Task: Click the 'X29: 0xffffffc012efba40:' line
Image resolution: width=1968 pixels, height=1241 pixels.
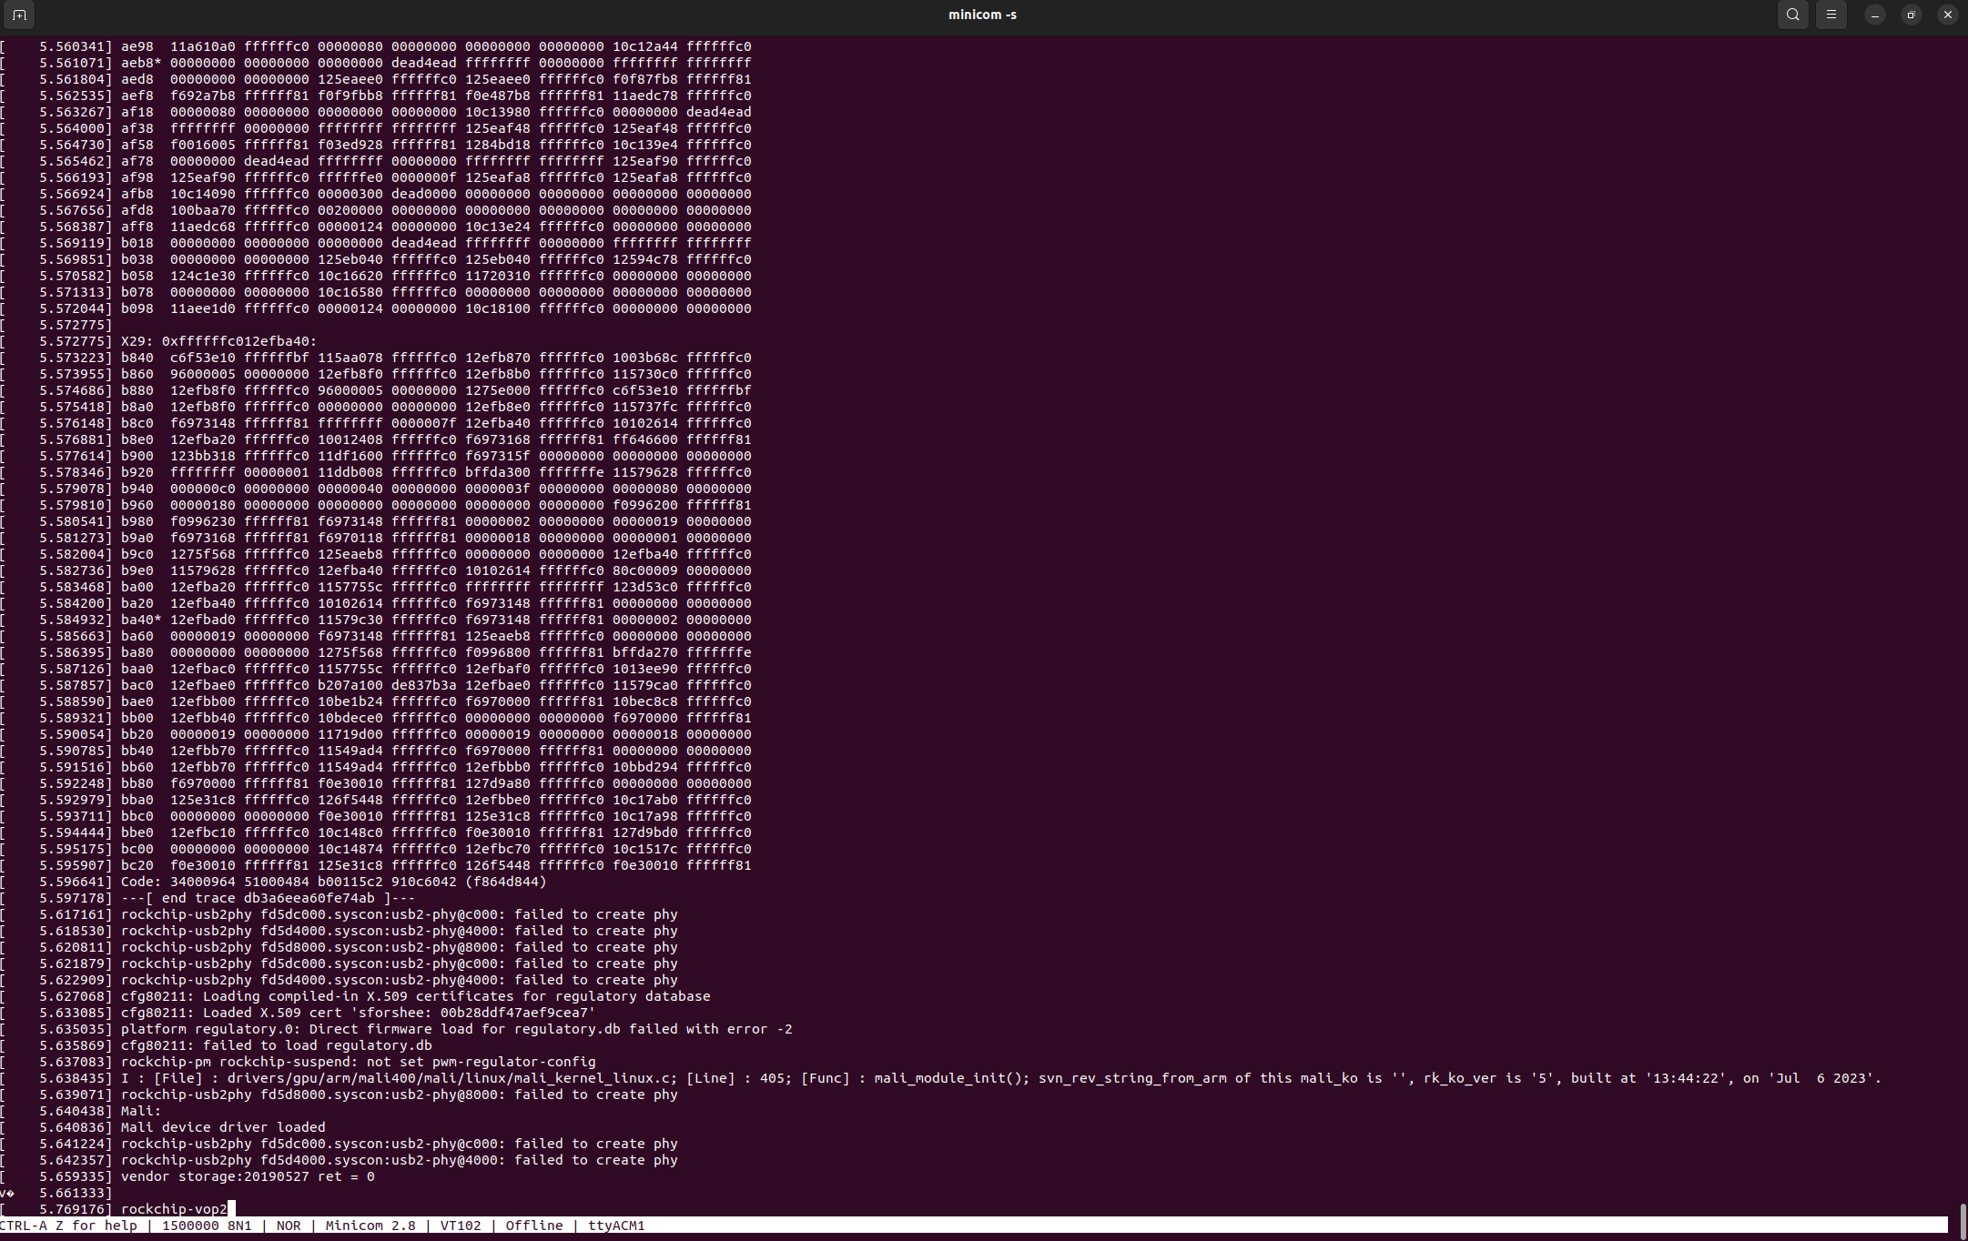Action: point(218,341)
